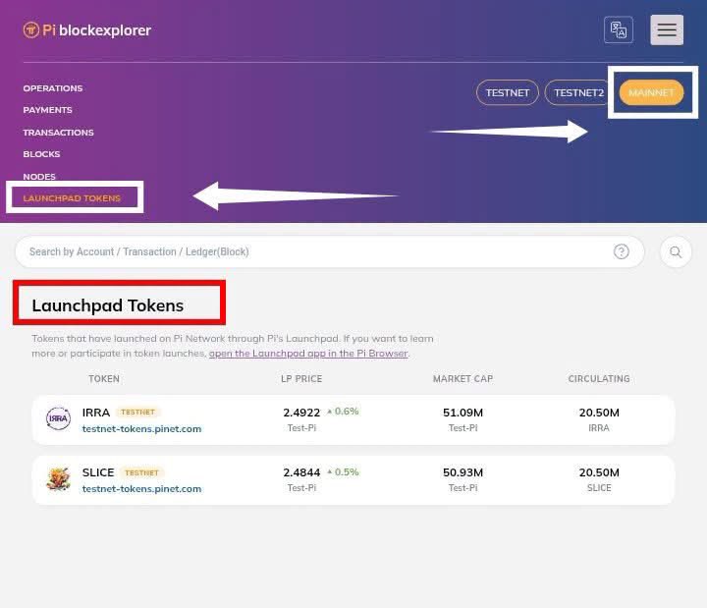Click SLICE's 20.50M circulating value
Screen dimensions: 707x608
click(599, 472)
